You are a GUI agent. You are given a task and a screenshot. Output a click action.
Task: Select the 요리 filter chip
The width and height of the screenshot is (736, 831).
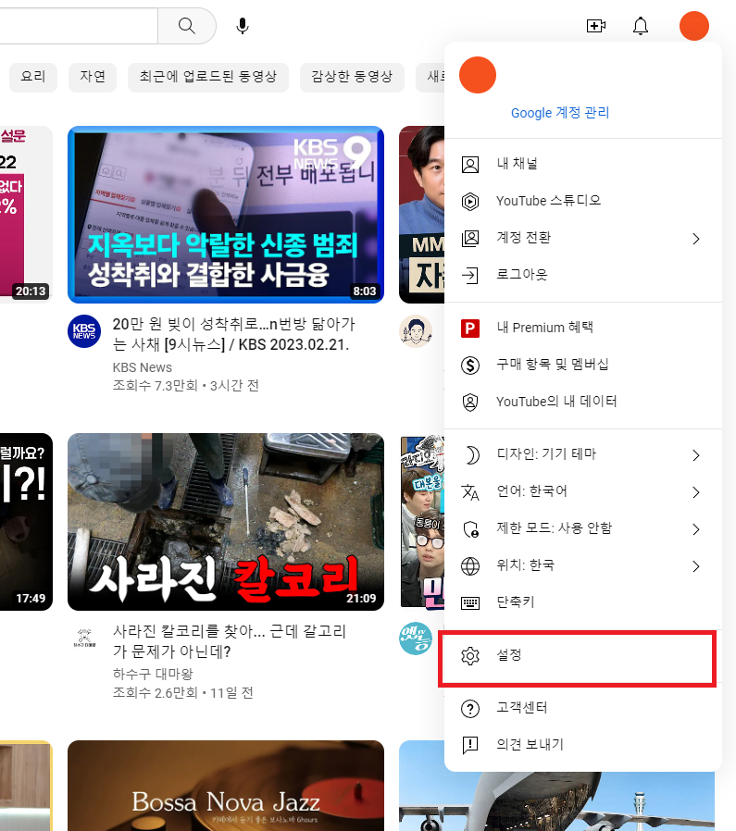pos(33,77)
